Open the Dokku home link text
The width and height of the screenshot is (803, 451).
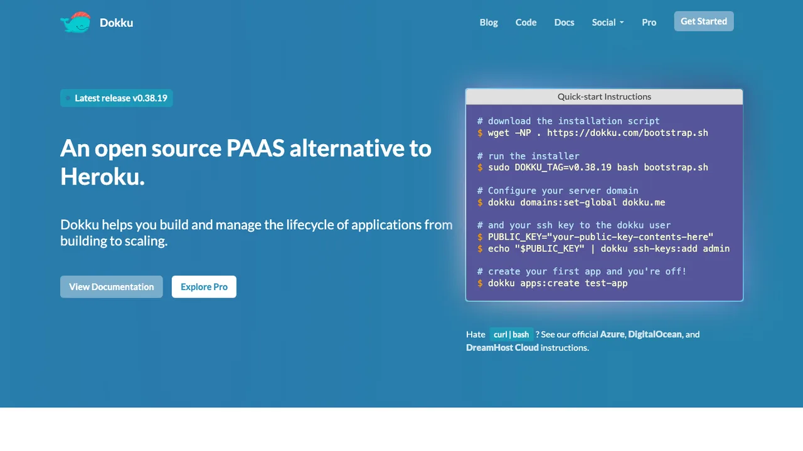pos(116,23)
